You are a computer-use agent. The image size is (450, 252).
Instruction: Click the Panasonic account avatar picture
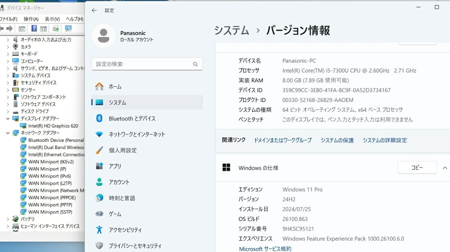[x=103, y=36]
